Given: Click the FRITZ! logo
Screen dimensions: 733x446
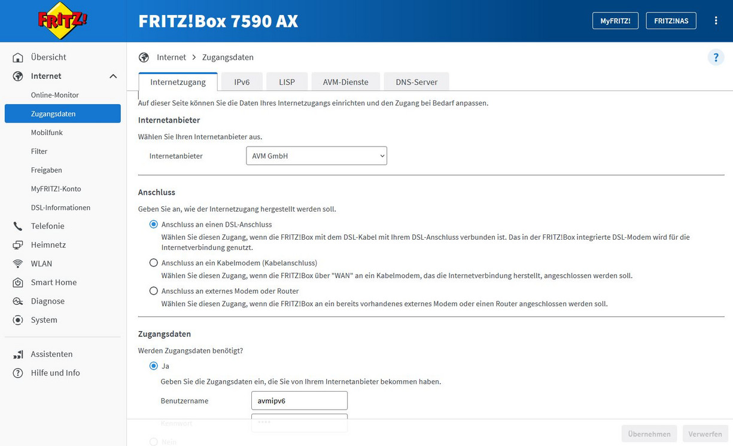Looking at the screenshot, I should pos(63,21).
